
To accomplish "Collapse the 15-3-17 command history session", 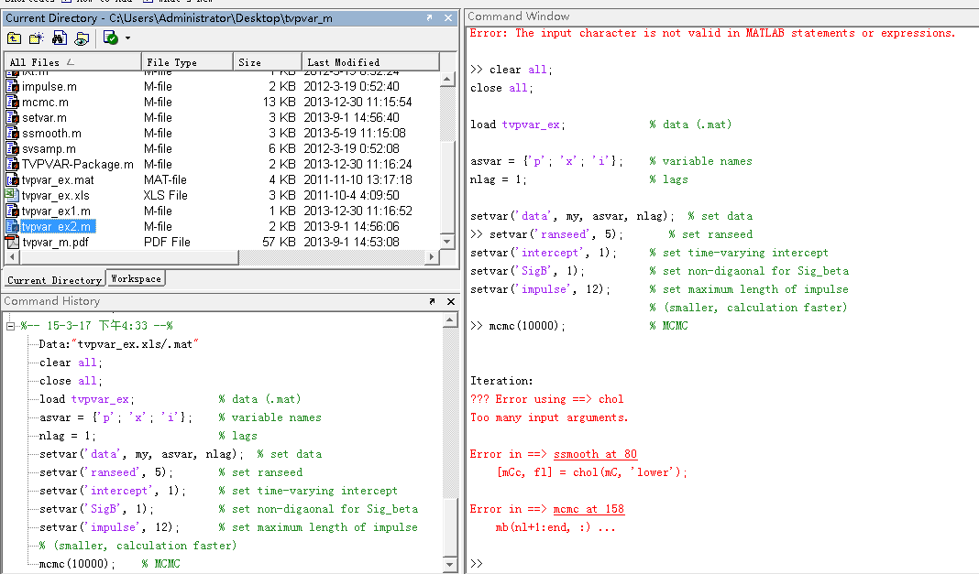I will (x=11, y=326).
